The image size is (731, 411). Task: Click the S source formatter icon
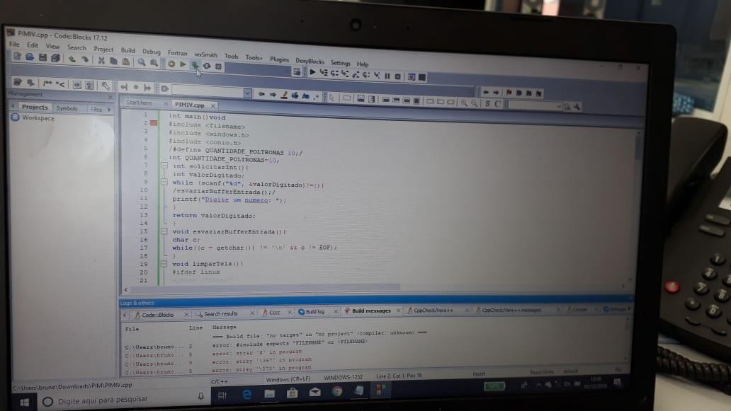click(x=487, y=103)
